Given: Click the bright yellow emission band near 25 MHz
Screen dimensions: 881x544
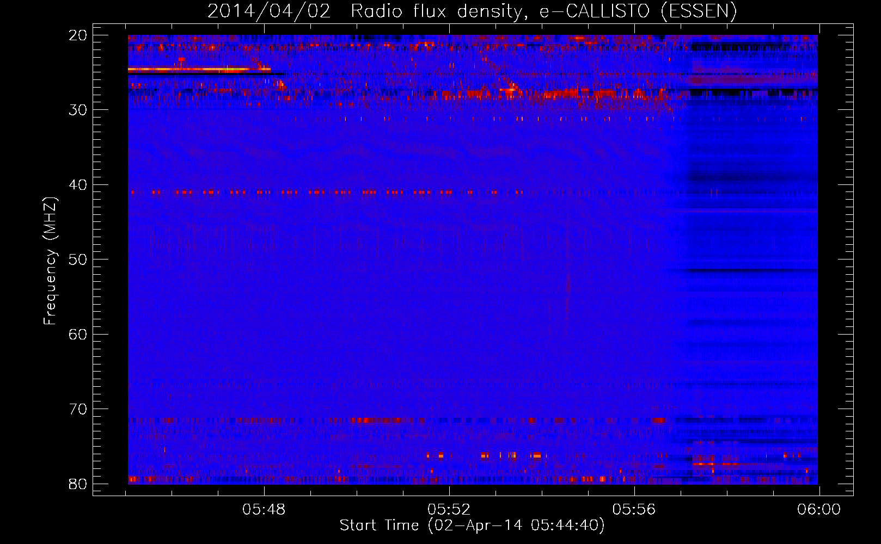Looking at the screenshot, I should (199, 70).
